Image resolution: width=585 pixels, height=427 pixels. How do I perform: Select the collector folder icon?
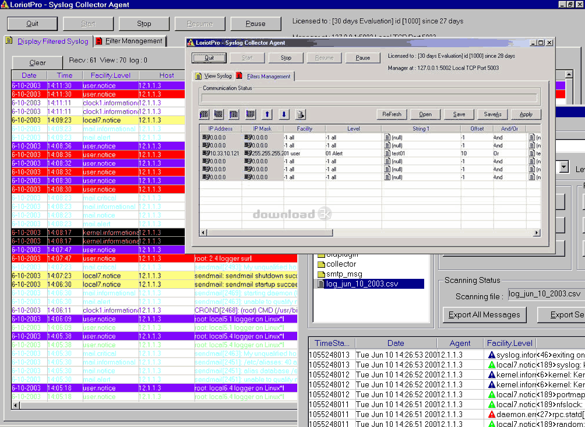click(x=320, y=264)
